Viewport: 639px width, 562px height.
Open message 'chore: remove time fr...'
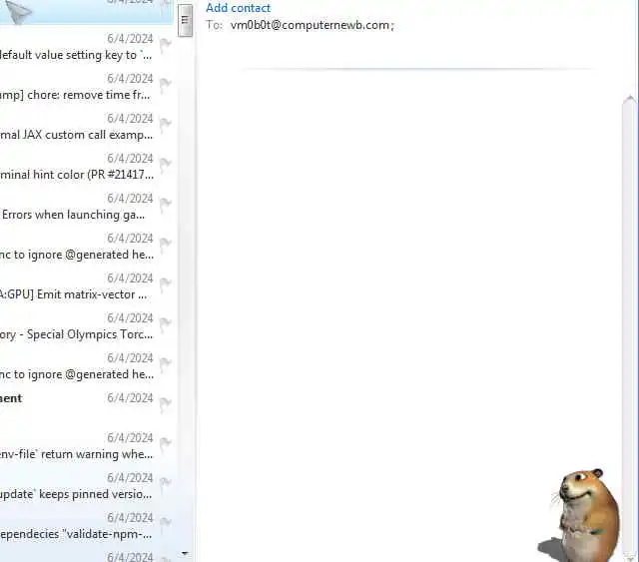click(x=87, y=87)
